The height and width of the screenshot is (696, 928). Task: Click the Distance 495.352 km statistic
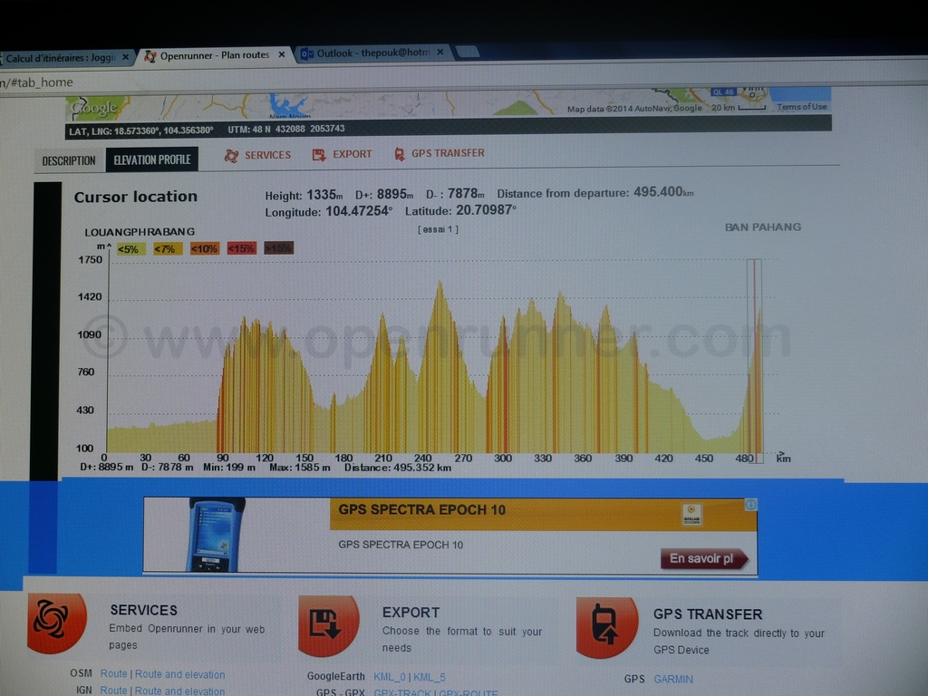click(398, 468)
